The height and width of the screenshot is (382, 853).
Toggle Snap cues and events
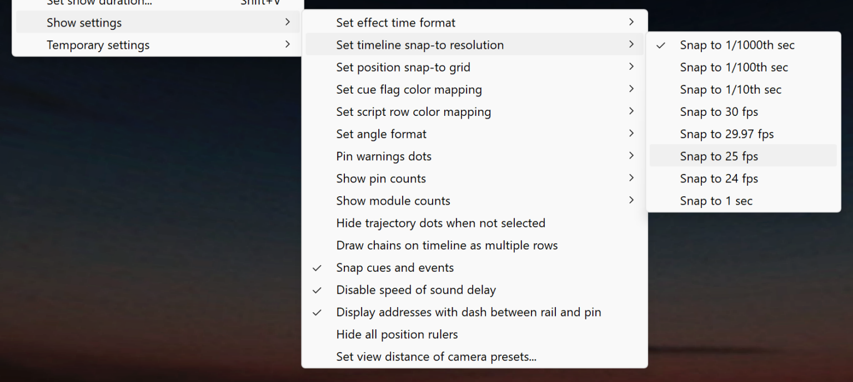point(395,268)
